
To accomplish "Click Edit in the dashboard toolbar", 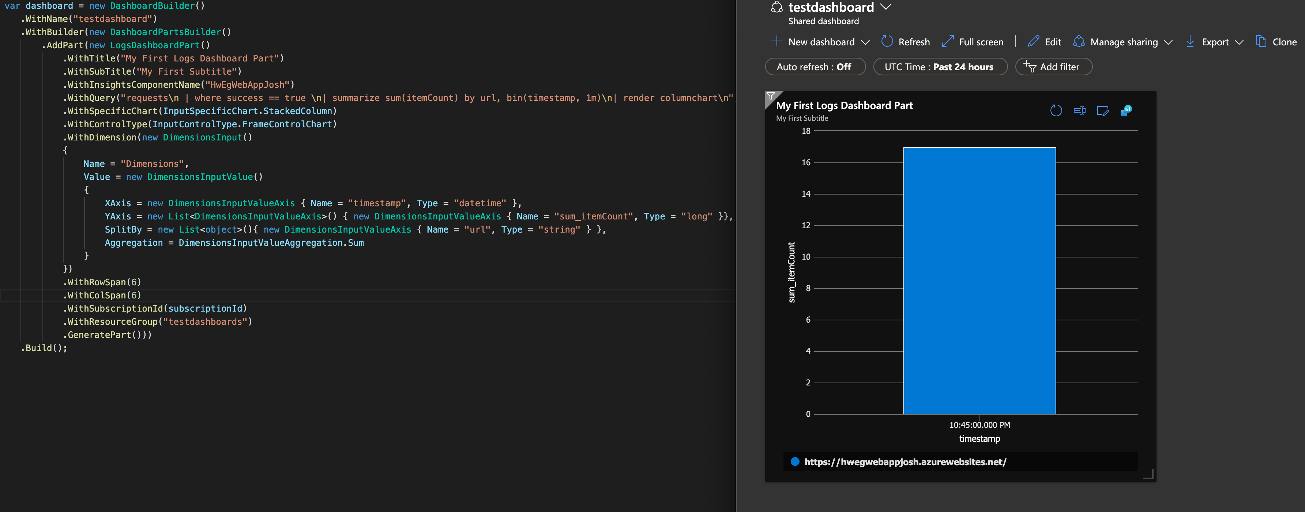I will 1045,42.
